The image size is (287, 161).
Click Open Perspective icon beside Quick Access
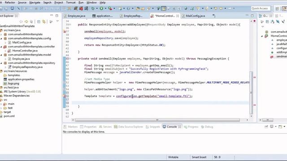click(277, 8)
